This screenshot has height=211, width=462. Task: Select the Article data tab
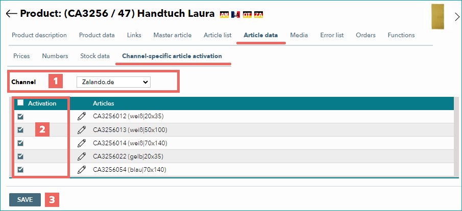(261, 35)
